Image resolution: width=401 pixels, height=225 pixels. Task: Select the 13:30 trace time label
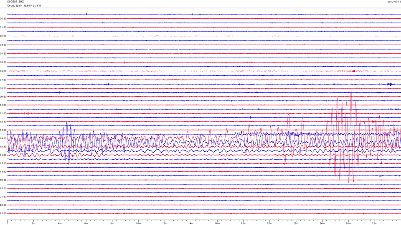click(3, 130)
